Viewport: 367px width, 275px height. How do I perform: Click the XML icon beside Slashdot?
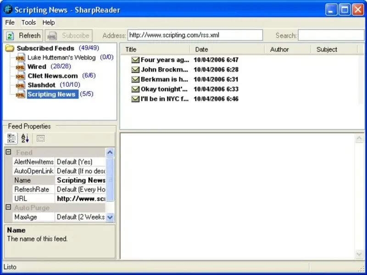[x=21, y=85]
